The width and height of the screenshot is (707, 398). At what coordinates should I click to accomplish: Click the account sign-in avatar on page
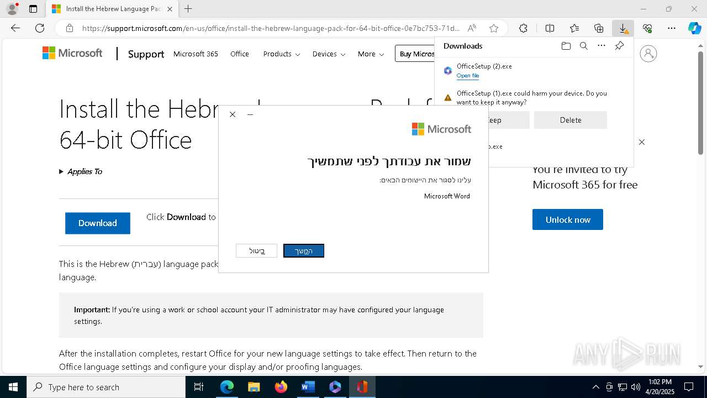coord(648,54)
